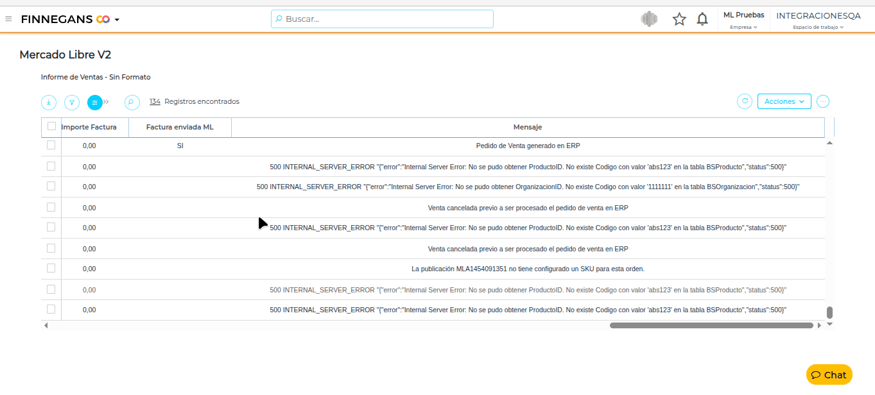Open the filter funnel icon

72,102
